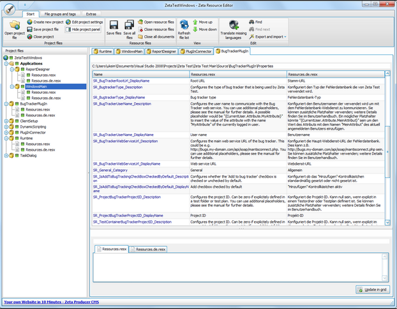Image resolution: width=397 pixels, height=309 pixels.
Task: Collapse ReportDesigner tree node
Action: 12,70
